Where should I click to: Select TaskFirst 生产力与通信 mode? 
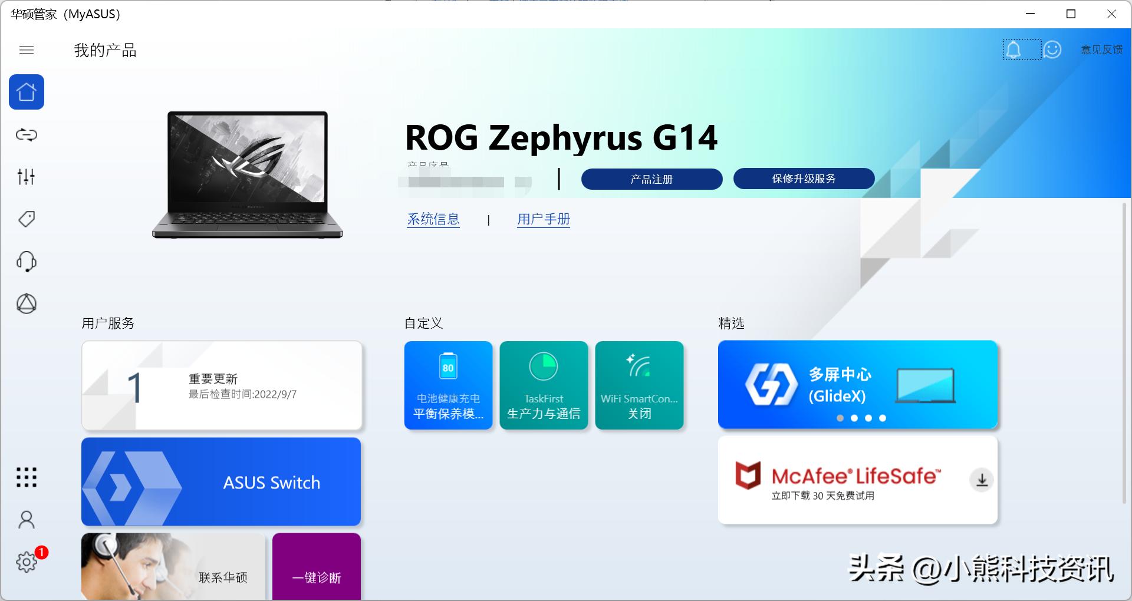click(x=544, y=385)
